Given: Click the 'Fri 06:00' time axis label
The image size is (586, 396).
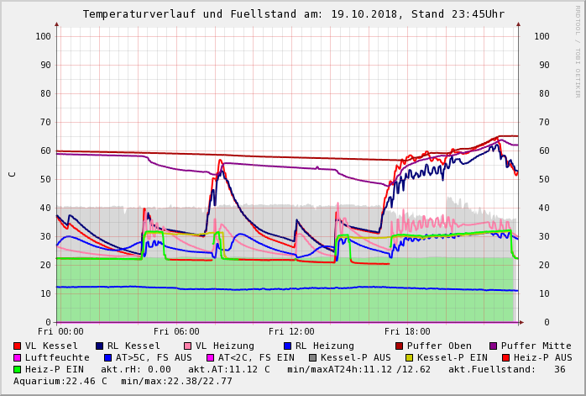Looking at the screenshot, I should pos(176,331).
